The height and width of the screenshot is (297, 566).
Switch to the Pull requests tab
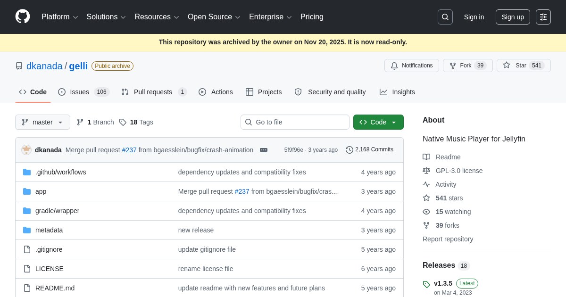click(154, 92)
